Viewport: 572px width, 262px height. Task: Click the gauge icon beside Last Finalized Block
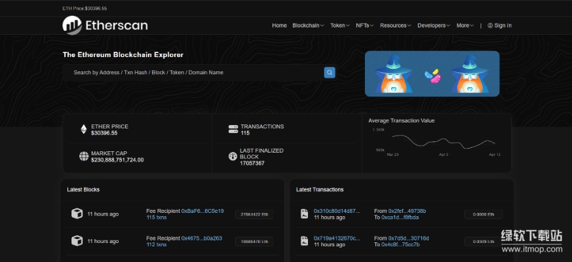click(x=233, y=156)
